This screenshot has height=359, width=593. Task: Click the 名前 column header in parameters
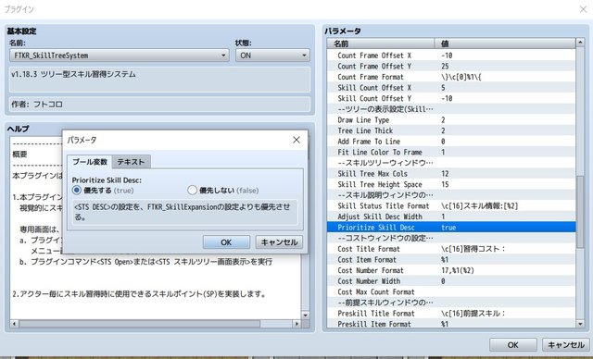[x=381, y=43]
